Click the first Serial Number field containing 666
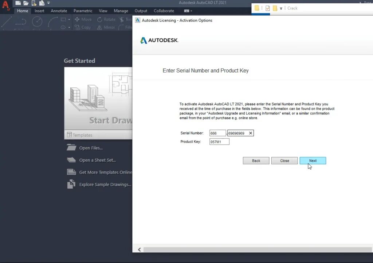Screen dimensions: 373x263 218,133
